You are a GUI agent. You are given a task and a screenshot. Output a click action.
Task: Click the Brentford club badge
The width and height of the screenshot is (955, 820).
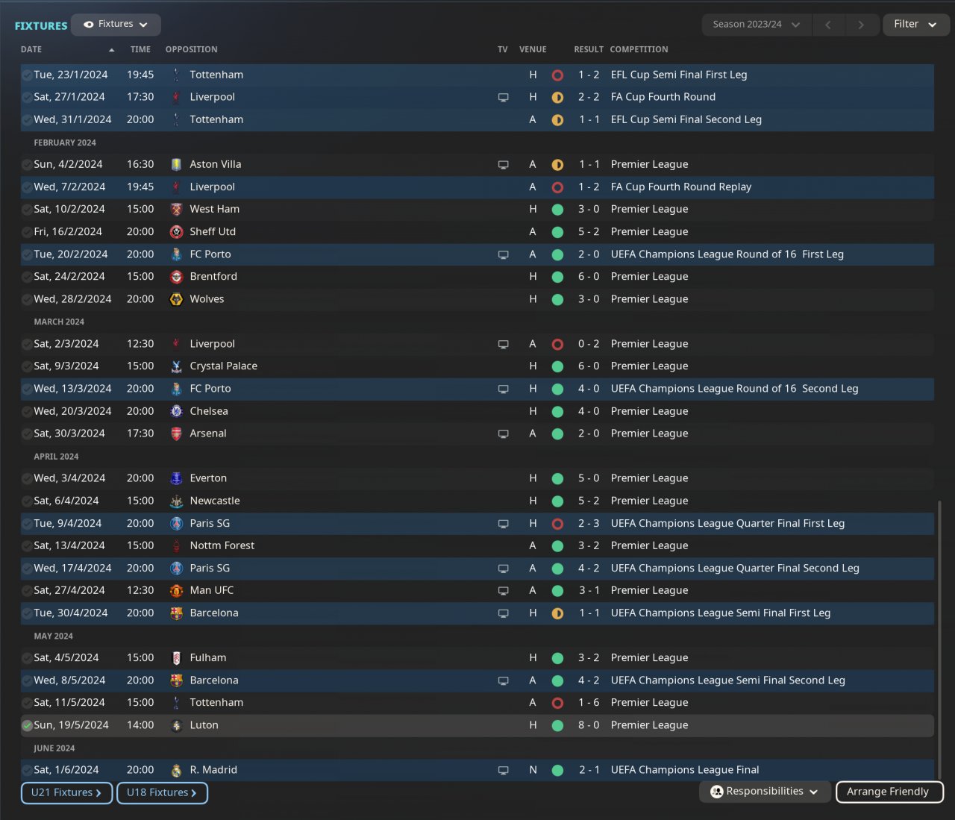click(x=176, y=276)
